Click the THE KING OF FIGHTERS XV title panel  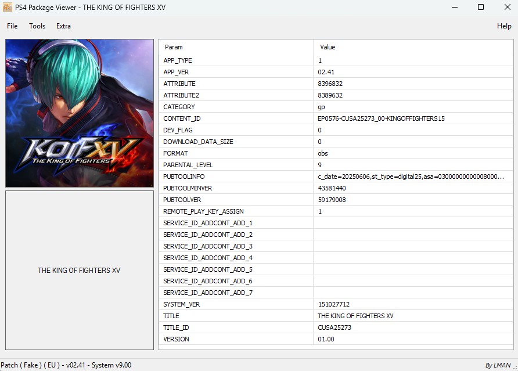point(80,270)
